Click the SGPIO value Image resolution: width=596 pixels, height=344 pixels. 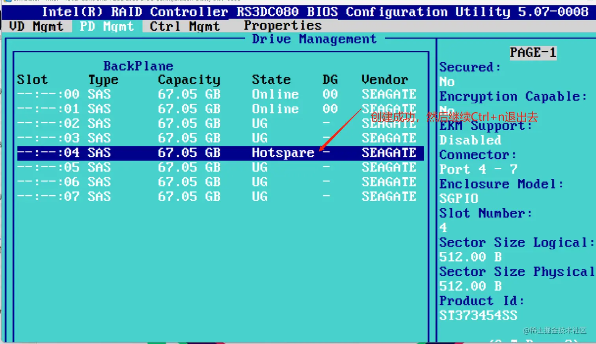click(x=459, y=198)
